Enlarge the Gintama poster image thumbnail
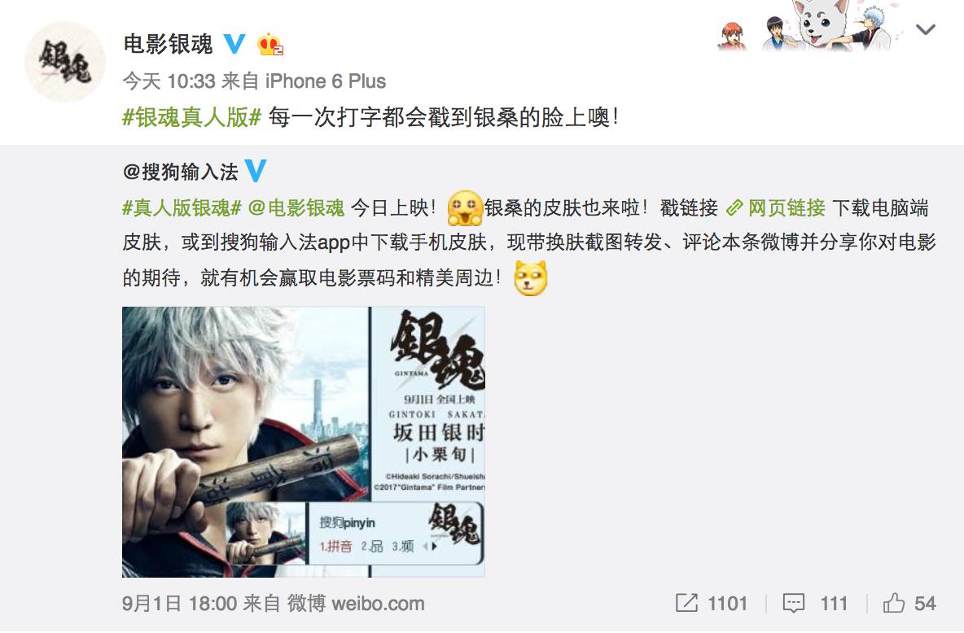964x633 pixels. coord(304,442)
